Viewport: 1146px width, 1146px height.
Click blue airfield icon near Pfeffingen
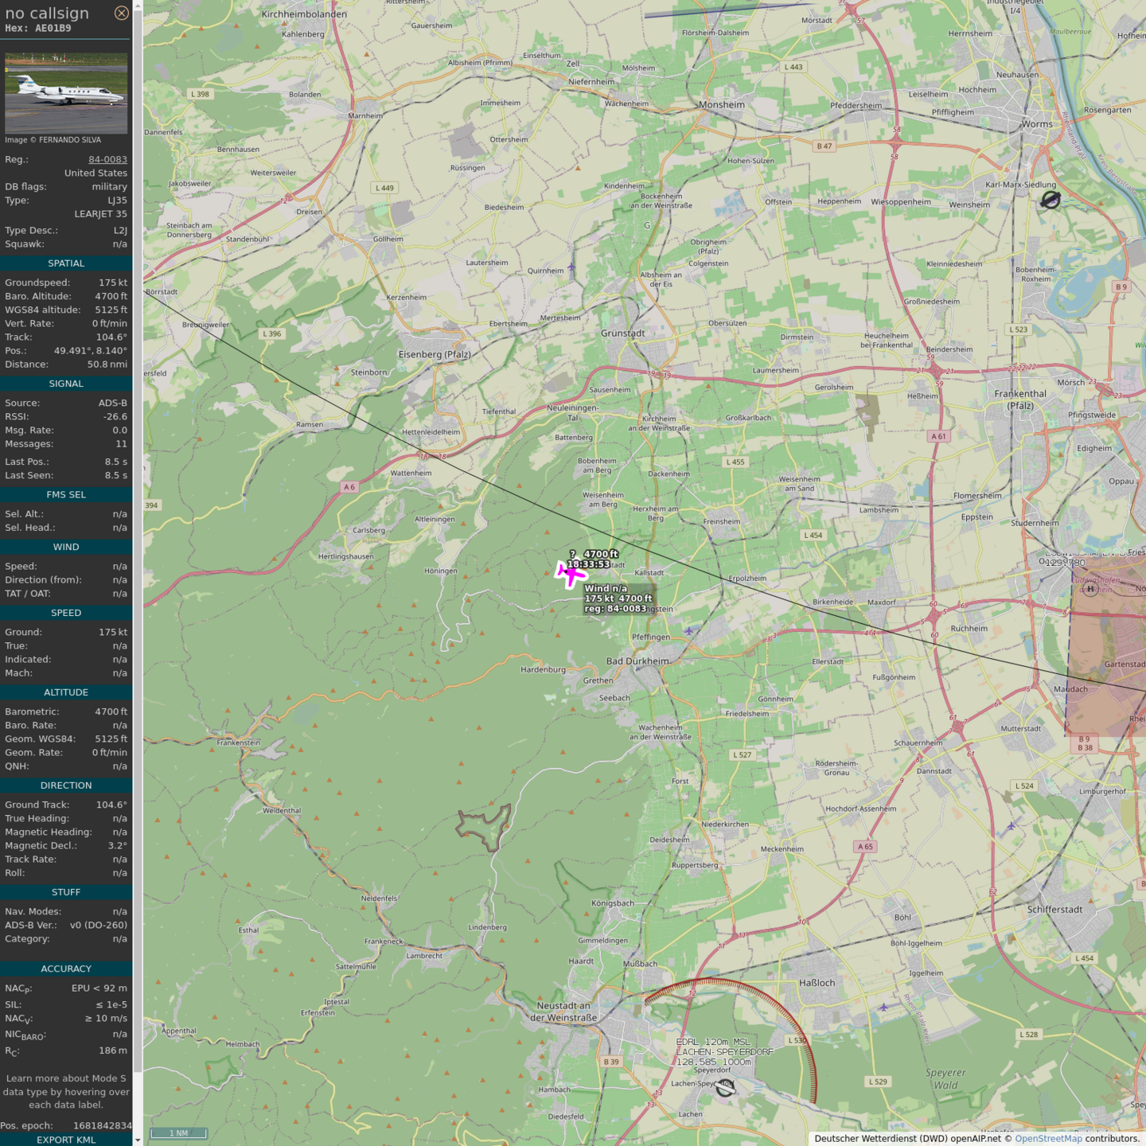pyautogui.click(x=688, y=631)
